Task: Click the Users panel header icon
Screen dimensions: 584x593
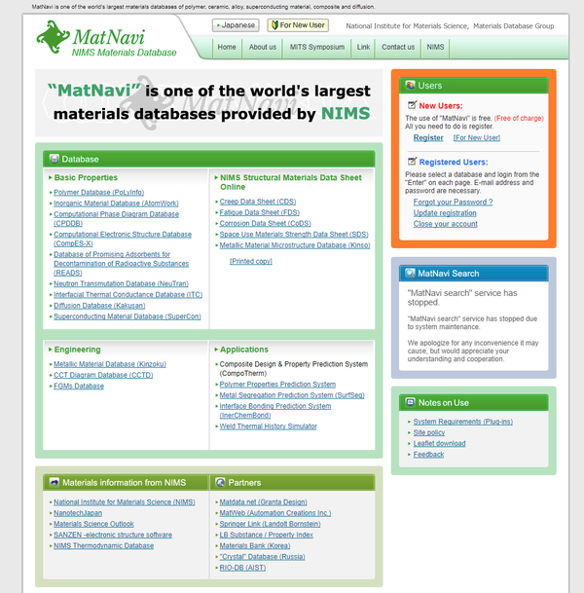Action: pos(410,85)
